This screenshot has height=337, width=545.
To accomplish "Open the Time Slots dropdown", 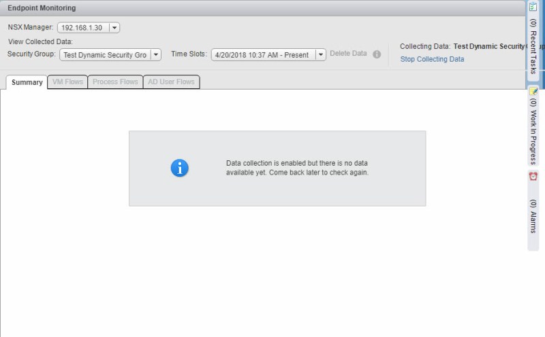I will 320,54.
